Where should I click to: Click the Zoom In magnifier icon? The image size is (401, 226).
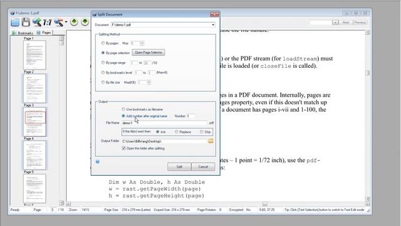pyautogui.click(x=36, y=23)
